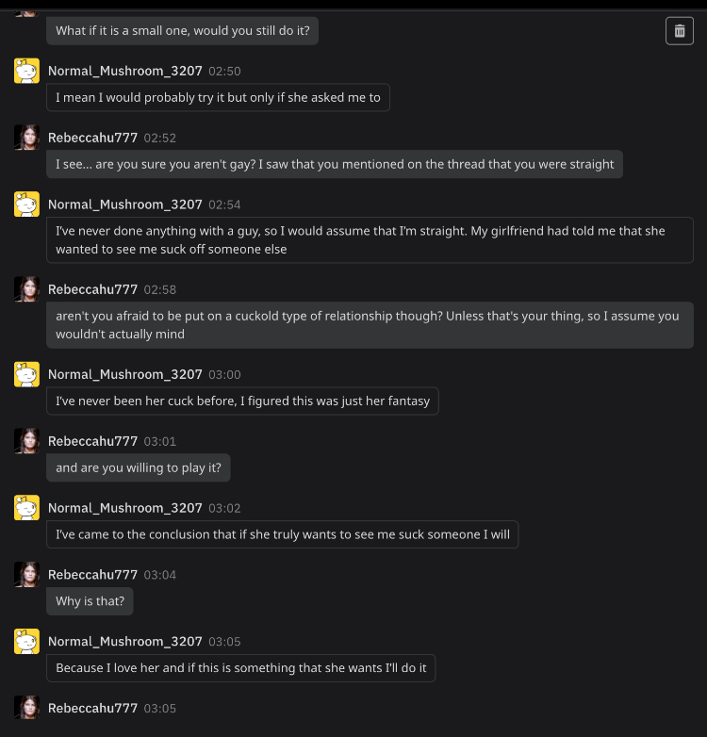
Task: Click the 02:58 timestamp
Action: pyautogui.click(x=160, y=289)
